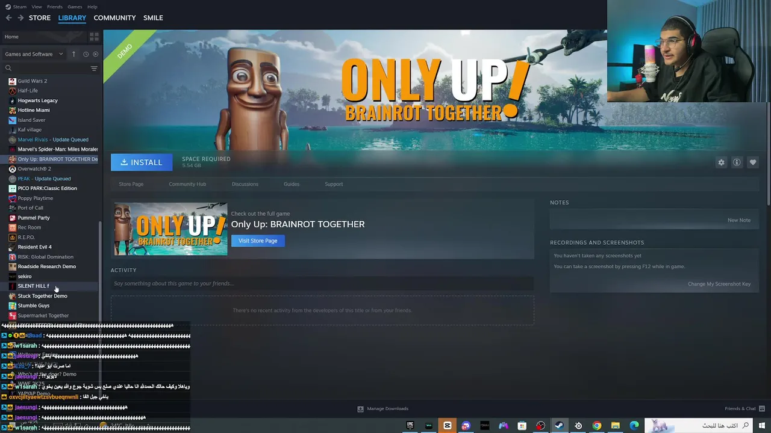The height and width of the screenshot is (433, 771).
Task: Open the Community Hub link
Action: click(187, 184)
